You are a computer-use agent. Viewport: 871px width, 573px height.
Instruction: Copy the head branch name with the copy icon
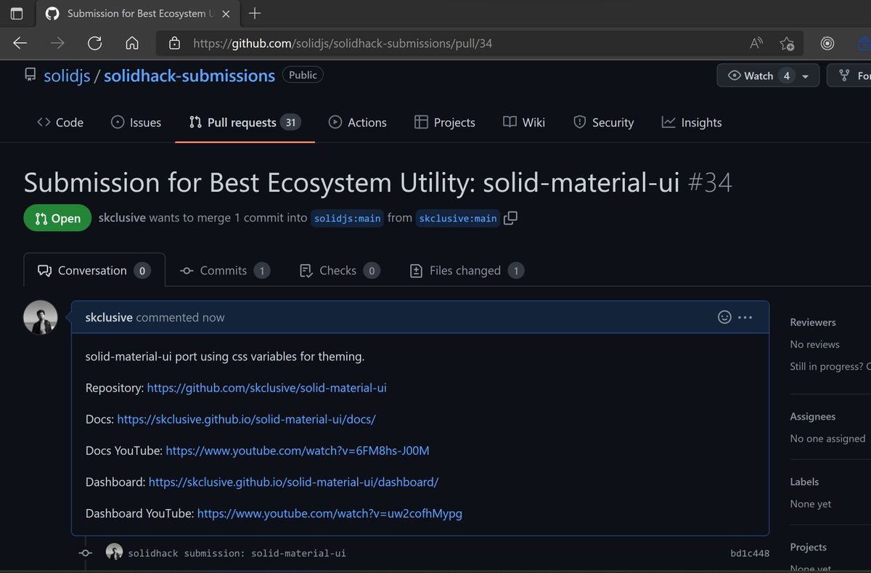click(510, 218)
